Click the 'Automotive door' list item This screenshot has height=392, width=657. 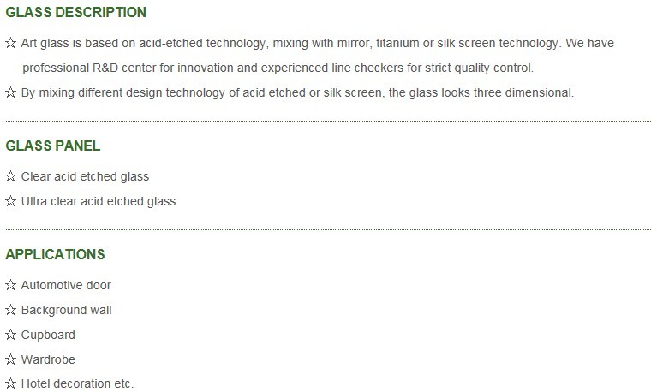tap(66, 285)
